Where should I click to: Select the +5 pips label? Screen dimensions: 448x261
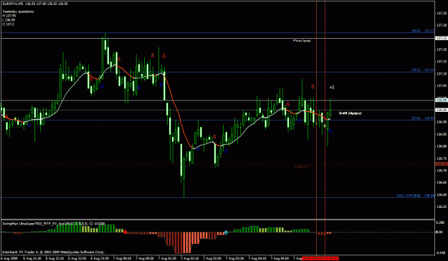pos(332,87)
